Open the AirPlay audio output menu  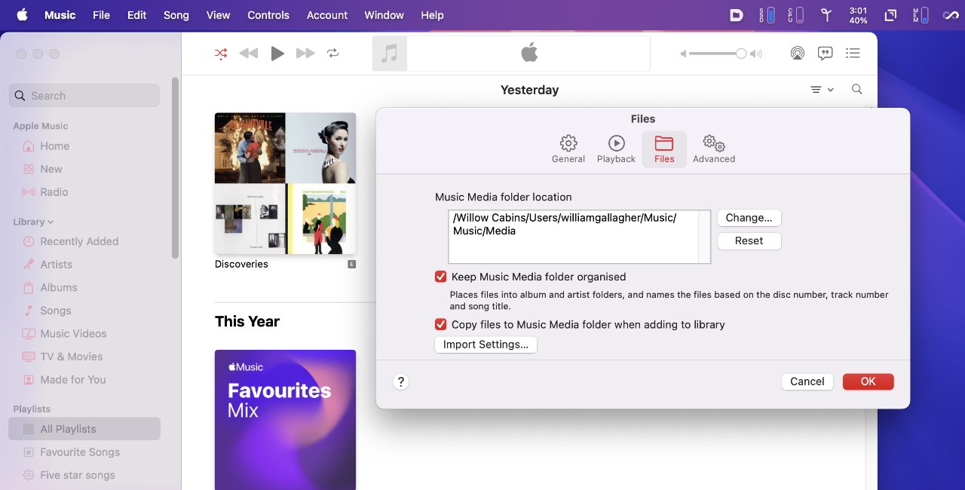coord(797,54)
